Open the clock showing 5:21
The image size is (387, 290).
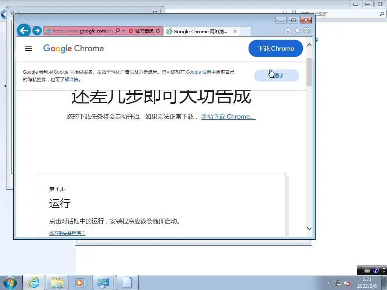pyautogui.click(x=367, y=282)
